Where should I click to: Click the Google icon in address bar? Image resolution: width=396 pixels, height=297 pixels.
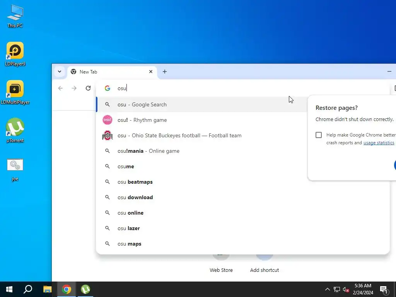pos(108,88)
